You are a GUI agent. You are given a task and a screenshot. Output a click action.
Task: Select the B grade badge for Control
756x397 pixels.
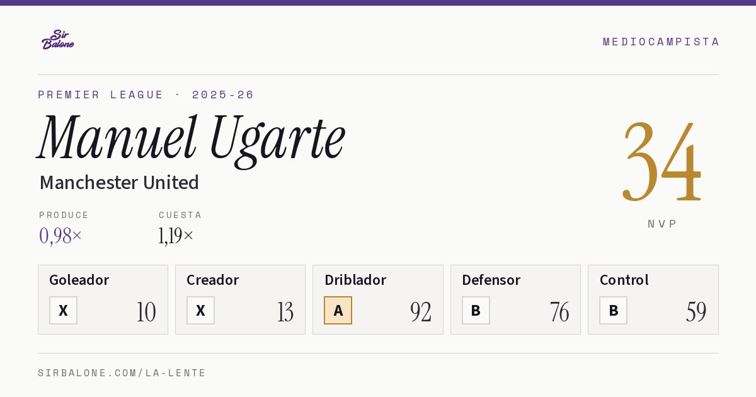click(x=613, y=310)
